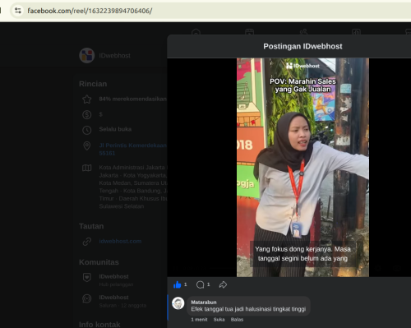Click the Reels video icon in the top navigation
The width and height of the screenshot is (411, 328).
pos(249,32)
